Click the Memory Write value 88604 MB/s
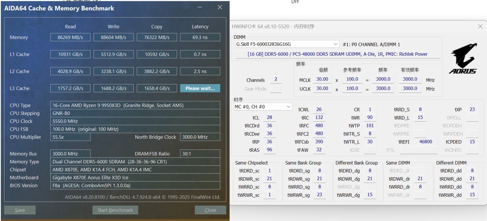The height and width of the screenshot is (221, 487). (x=114, y=37)
